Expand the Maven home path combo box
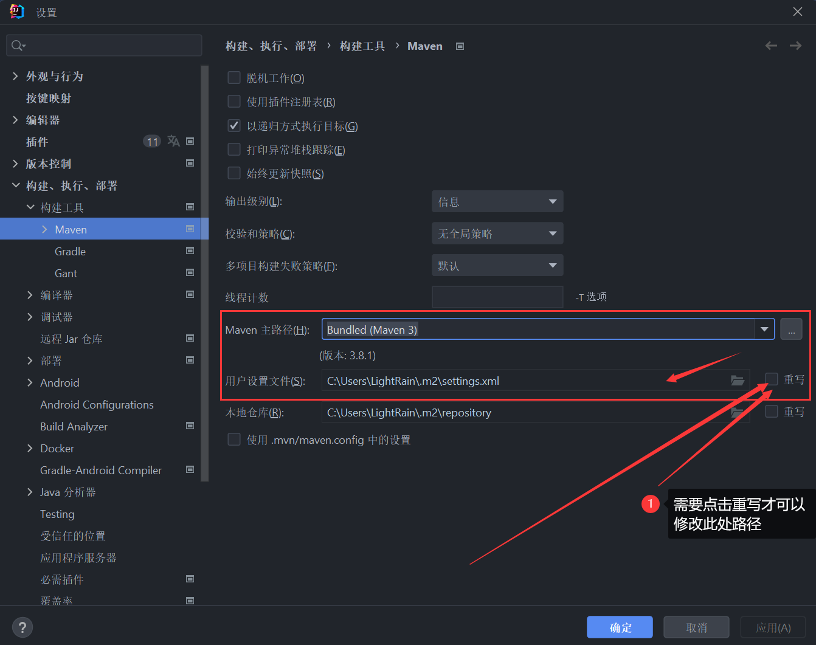Viewport: 816px width, 645px height. 764,329
